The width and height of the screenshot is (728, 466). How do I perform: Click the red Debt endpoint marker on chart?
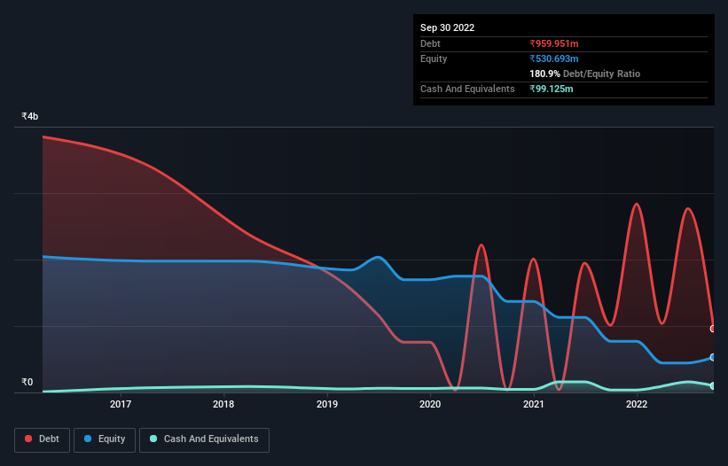(x=713, y=329)
